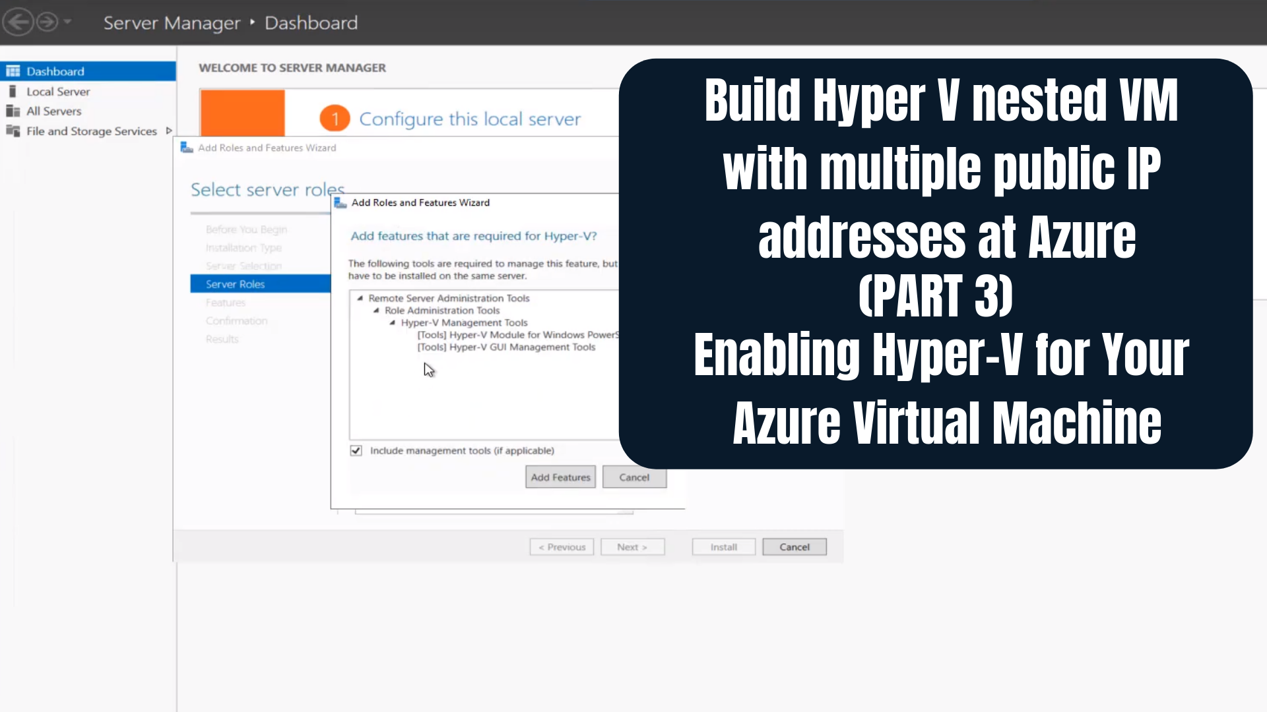Select Confirmation wizard step
The width and height of the screenshot is (1267, 712).
pos(236,320)
